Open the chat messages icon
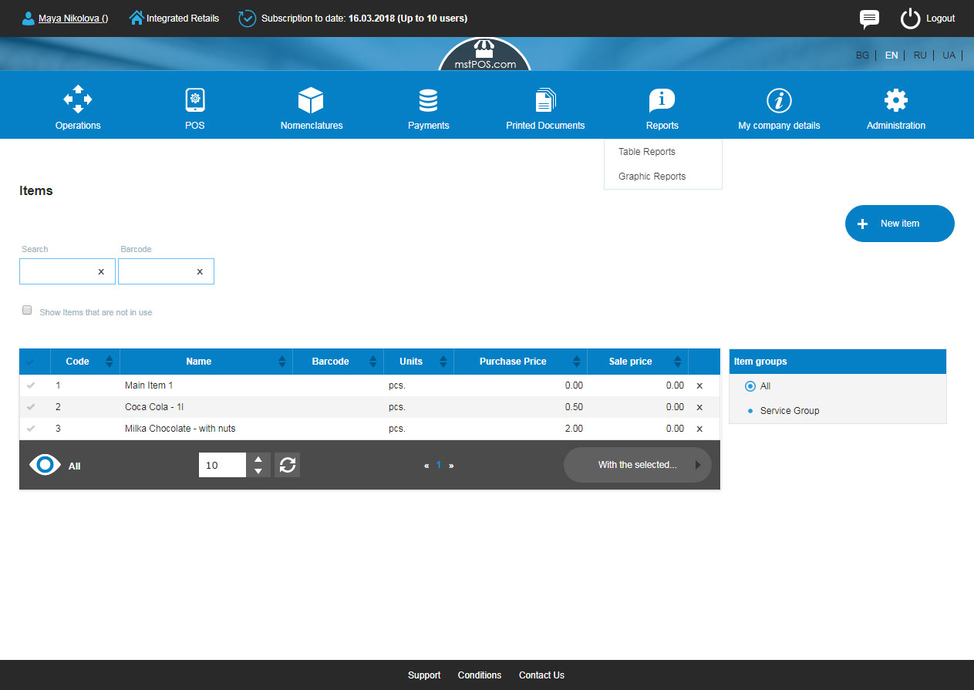This screenshot has height=690, width=974. [869, 19]
